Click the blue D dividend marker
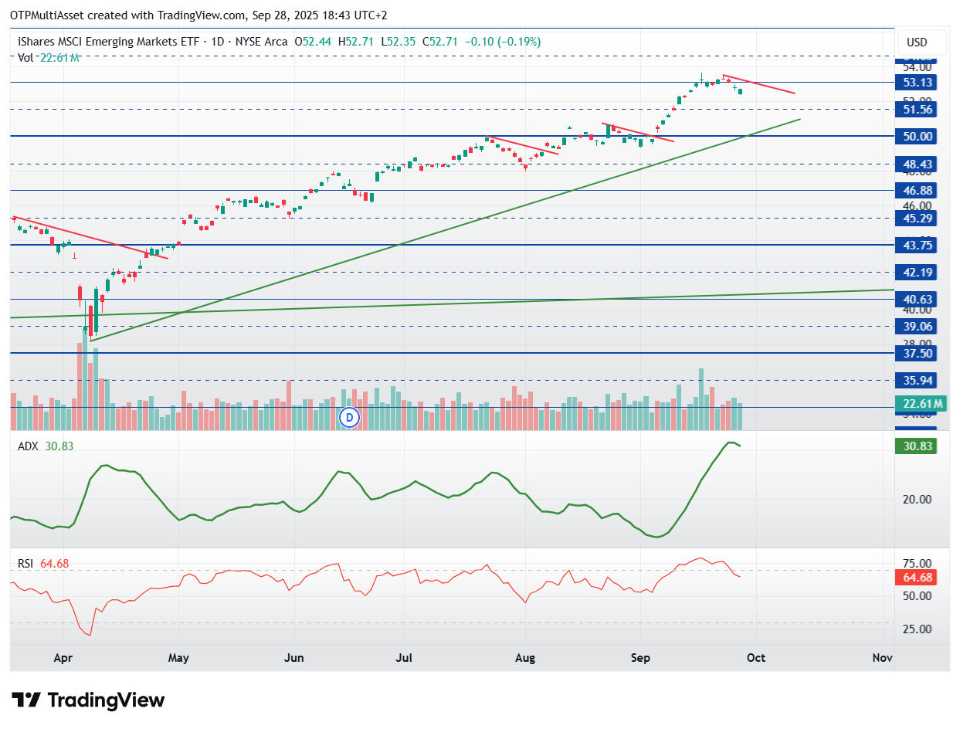Viewport: 960px width, 729px height. pyautogui.click(x=350, y=417)
